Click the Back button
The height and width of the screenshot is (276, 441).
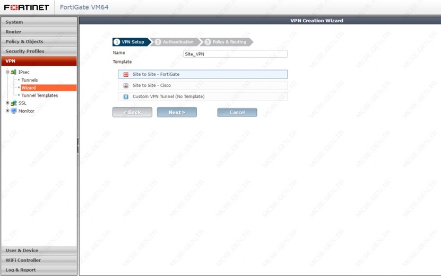point(132,112)
